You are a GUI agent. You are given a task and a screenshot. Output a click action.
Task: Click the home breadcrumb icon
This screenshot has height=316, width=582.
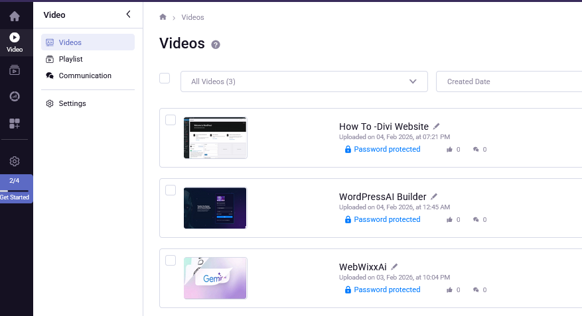163,17
